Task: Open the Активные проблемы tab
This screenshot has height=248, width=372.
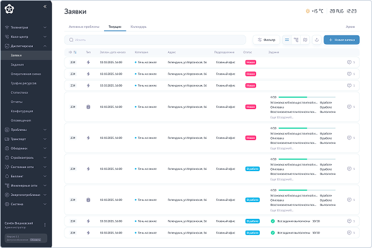Action: coord(84,27)
